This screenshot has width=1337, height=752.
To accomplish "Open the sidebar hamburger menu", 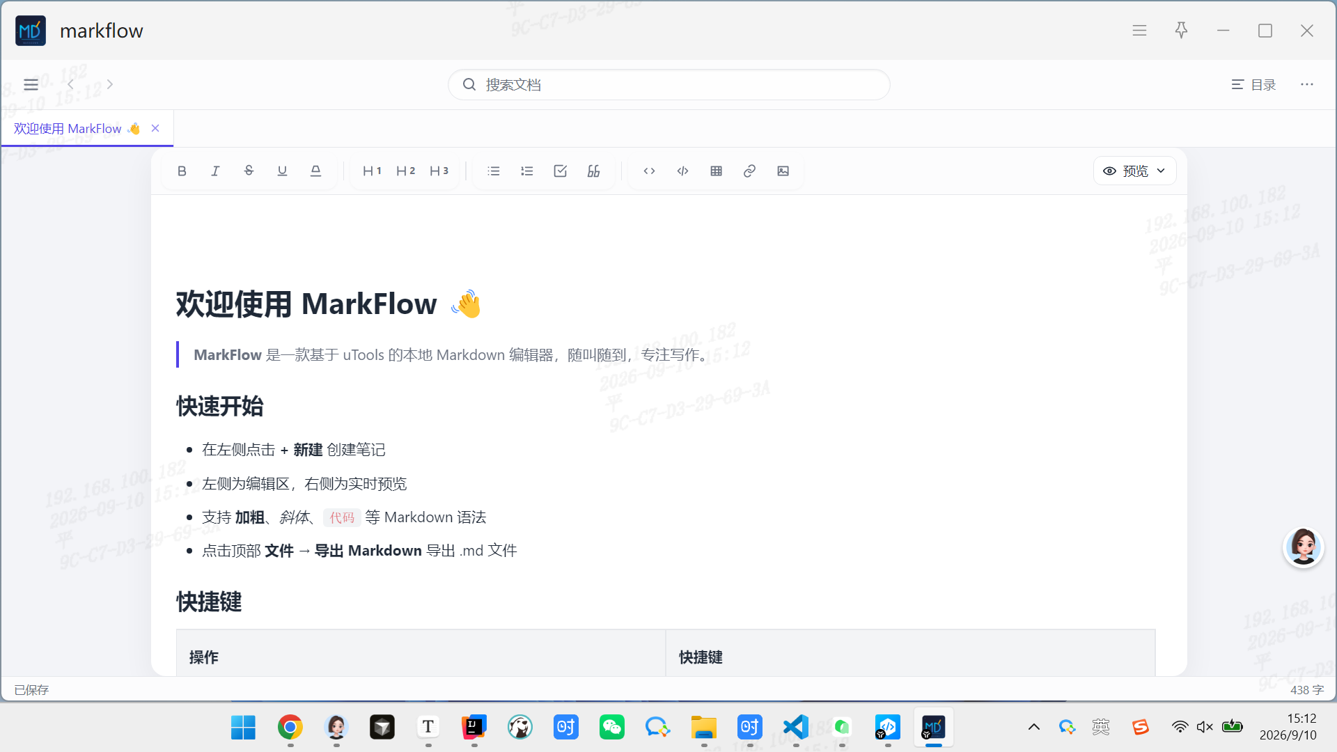I will point(31,85).
